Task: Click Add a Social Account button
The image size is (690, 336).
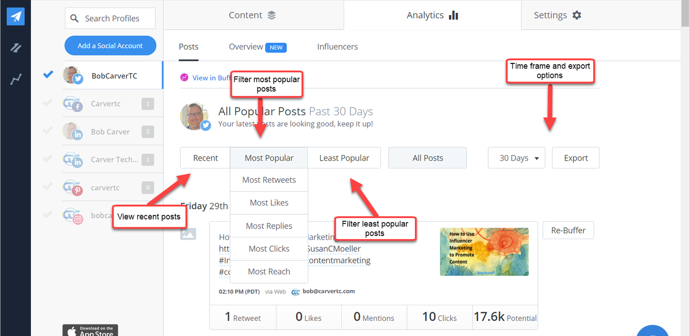Action: (110, 45)
